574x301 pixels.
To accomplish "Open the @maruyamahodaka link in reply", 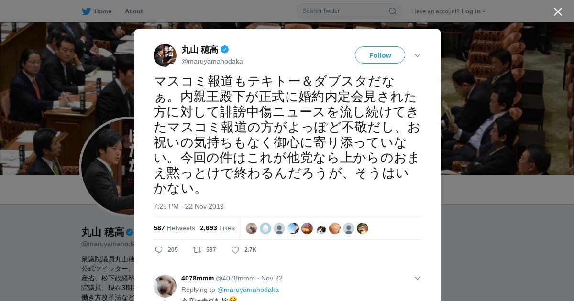I will 248,290.
